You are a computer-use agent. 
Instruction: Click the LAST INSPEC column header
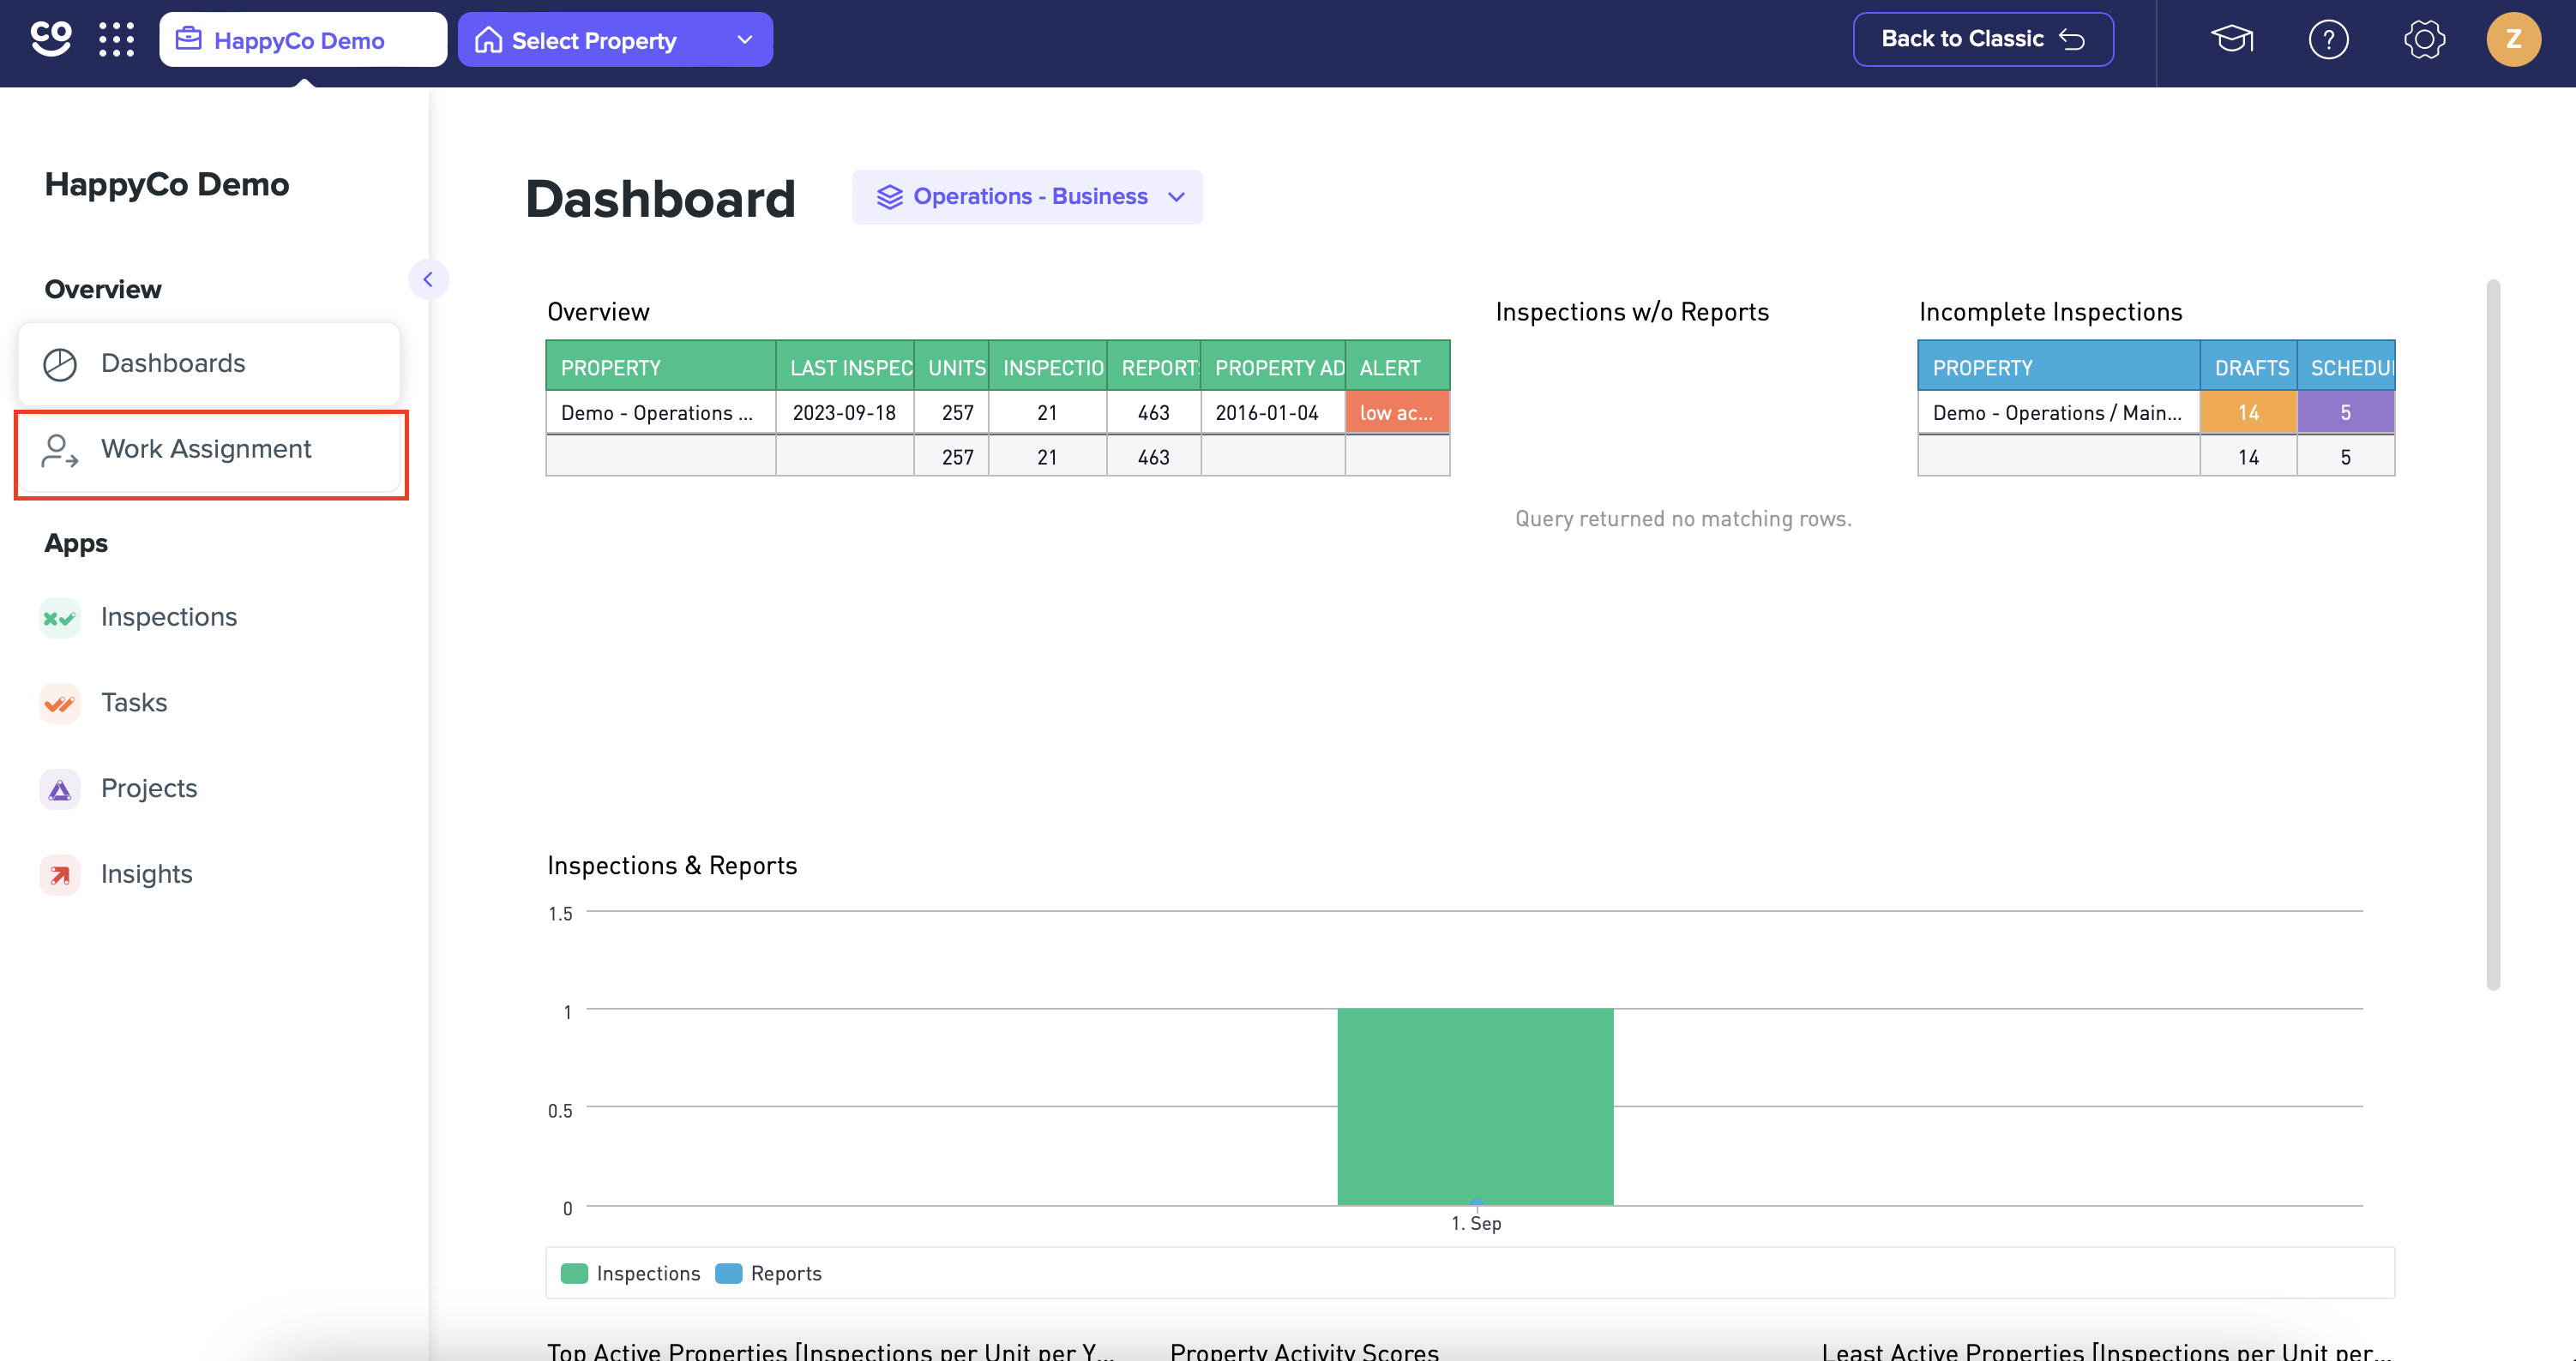coord(845,368)
